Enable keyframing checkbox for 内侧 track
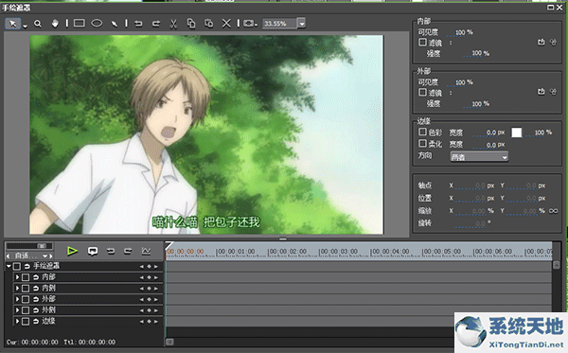This screenshot has width=568, height=353. pyautogui.click(x=26, y=289)
